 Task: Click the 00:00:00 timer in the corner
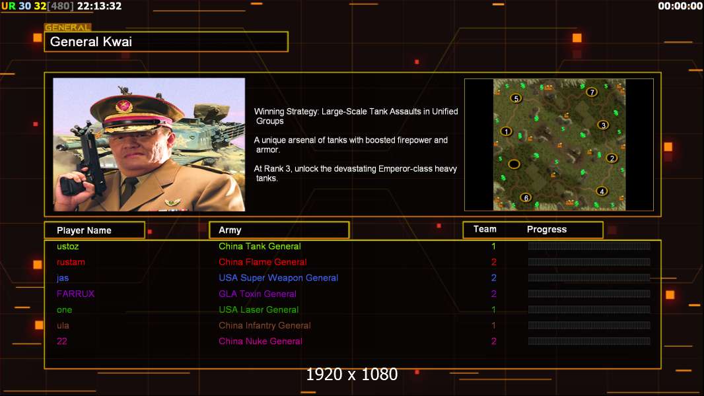point(680,6)
